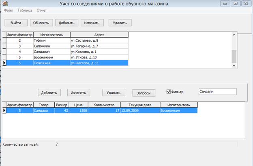Minimize the shoe store window
253x166 pixels.
225,4
